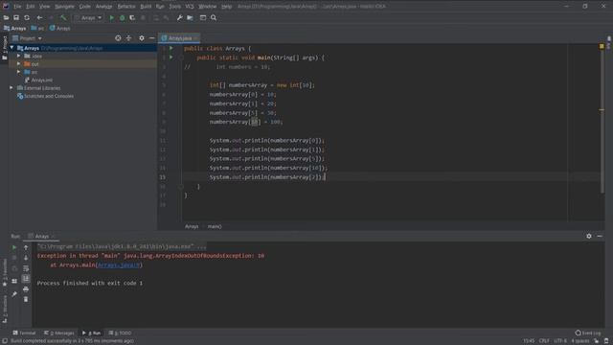Click the Print icon in Run panel
Image resolution: width=613 pixels, height=345 pixels.
[26, 289]
